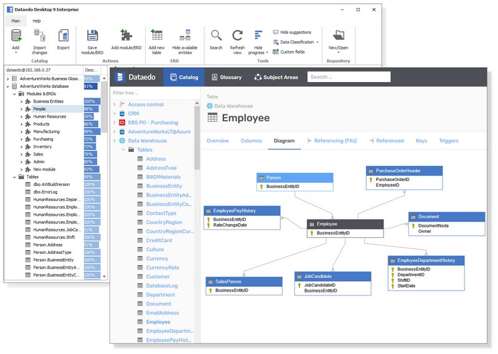Click the Hide available entities icon
The width and height of the screenshot is (498, 354).
tap(185, 37)
